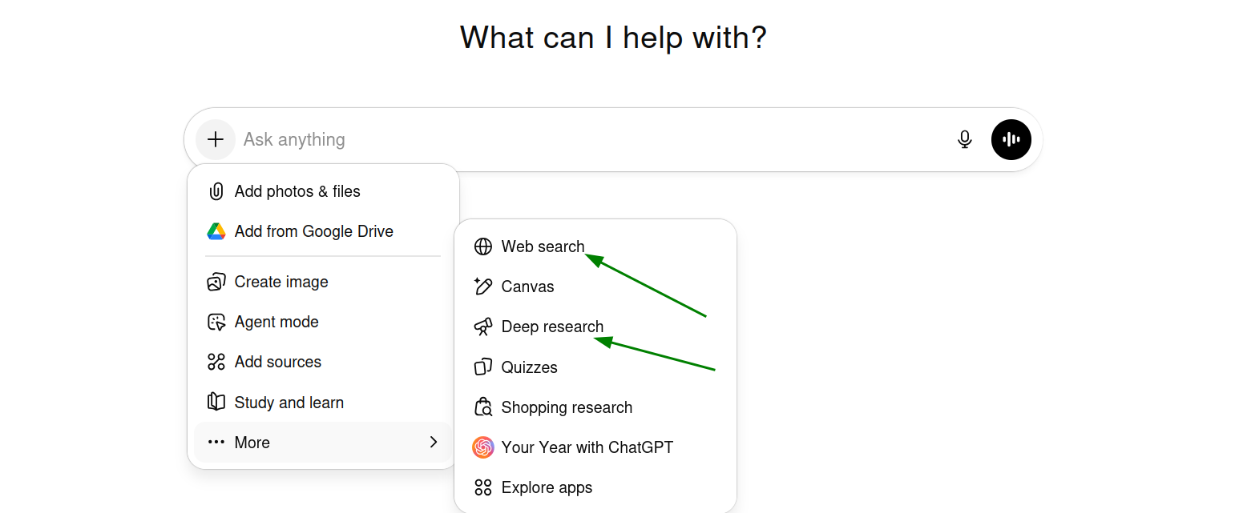Click the Agent mode icon

click(216, 322)
